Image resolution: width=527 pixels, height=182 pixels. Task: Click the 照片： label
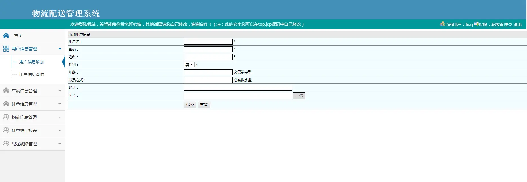(x=74, y=95)
